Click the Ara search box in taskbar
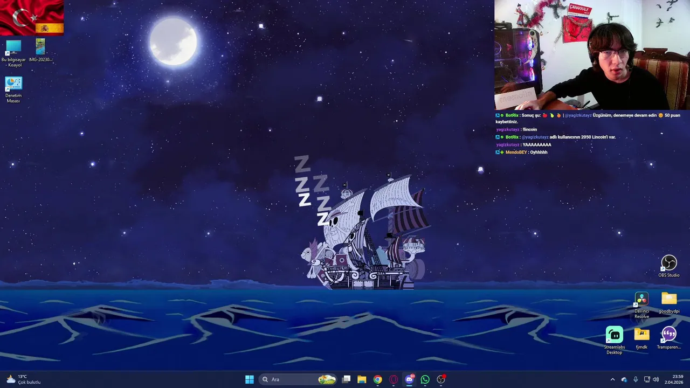 click(299, 379)
